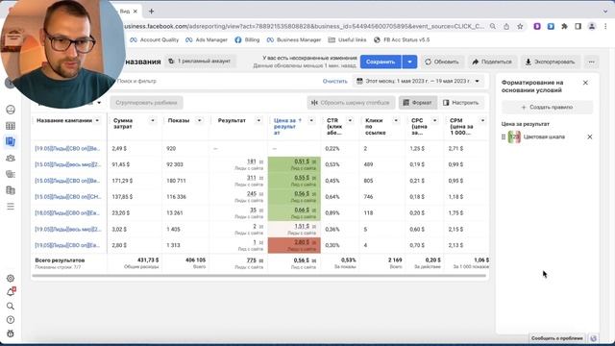Viewport: 615px width, 346px height.
Task: Click the color scale swatch icon
Action: (x=514, y=136)
